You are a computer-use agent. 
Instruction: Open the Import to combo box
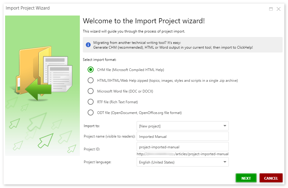182,126
